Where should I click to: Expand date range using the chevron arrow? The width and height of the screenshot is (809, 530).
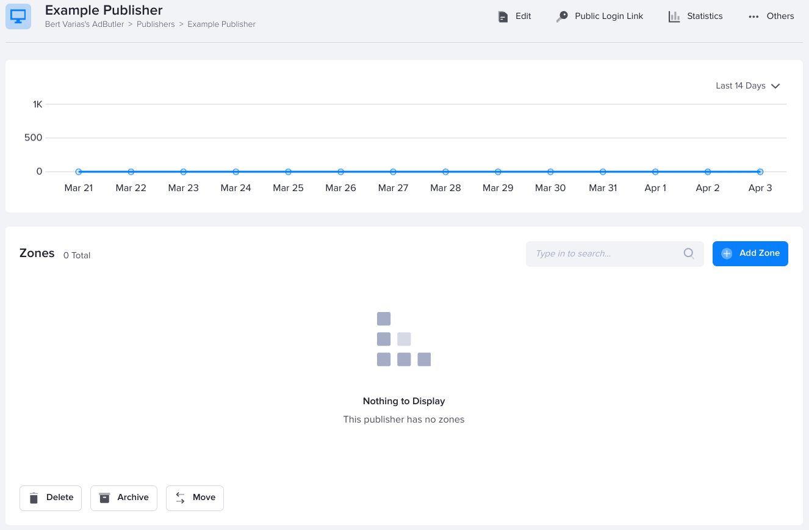tap(775, 86)
